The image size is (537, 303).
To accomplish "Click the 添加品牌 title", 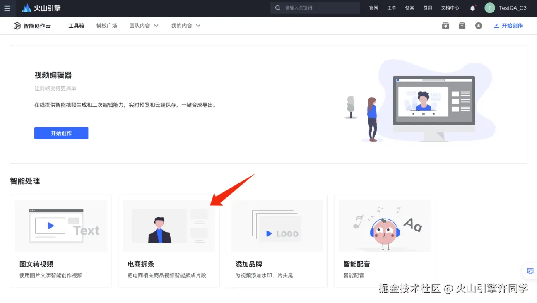I will coord(249,264).
